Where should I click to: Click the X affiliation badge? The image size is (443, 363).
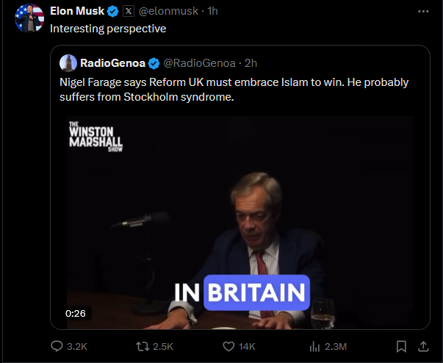coord(129,12)
